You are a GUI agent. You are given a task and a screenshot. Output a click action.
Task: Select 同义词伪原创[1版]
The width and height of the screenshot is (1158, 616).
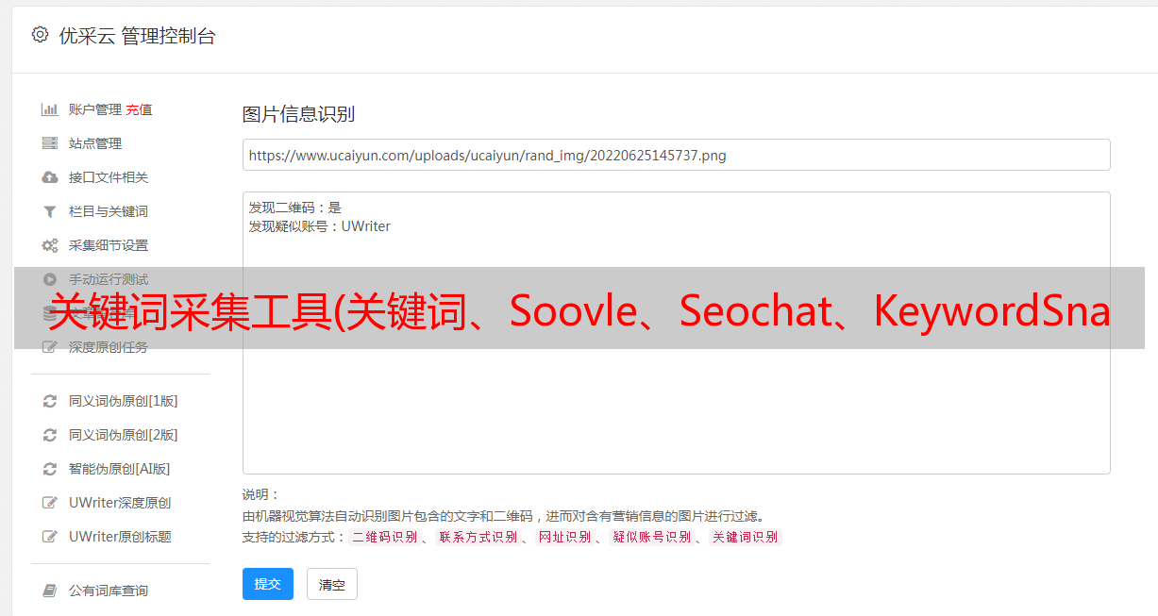pyautogui.click(x=123, y=401)
